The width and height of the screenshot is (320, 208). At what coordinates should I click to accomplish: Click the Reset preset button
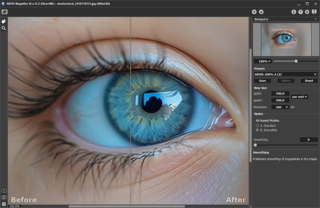coord(309,81)
